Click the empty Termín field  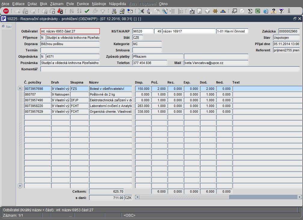pyautogui.click(x=70, y=50)
